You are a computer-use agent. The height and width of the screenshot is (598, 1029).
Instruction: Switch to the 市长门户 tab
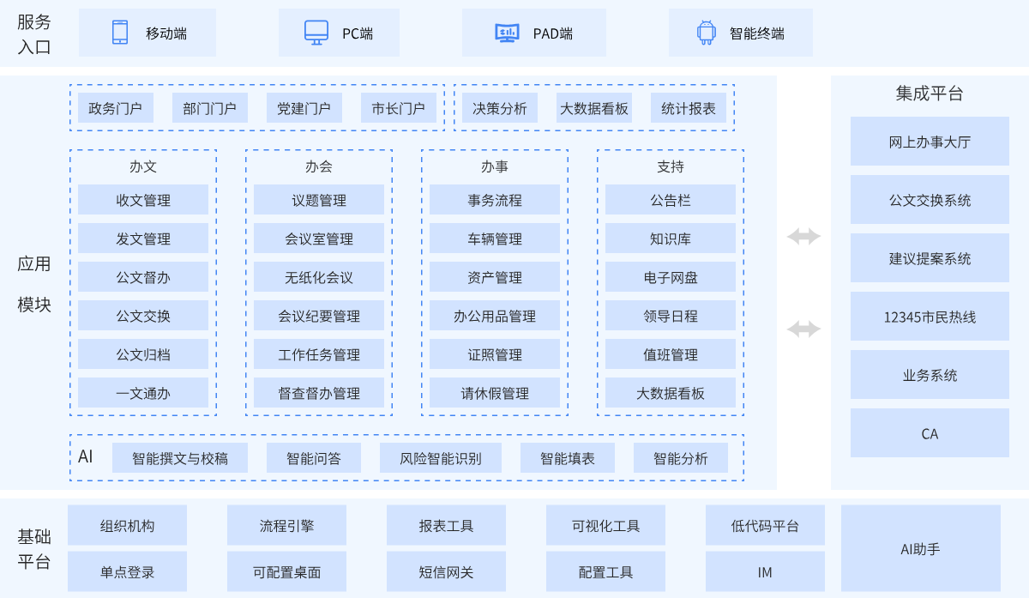[x=399, y=108]
